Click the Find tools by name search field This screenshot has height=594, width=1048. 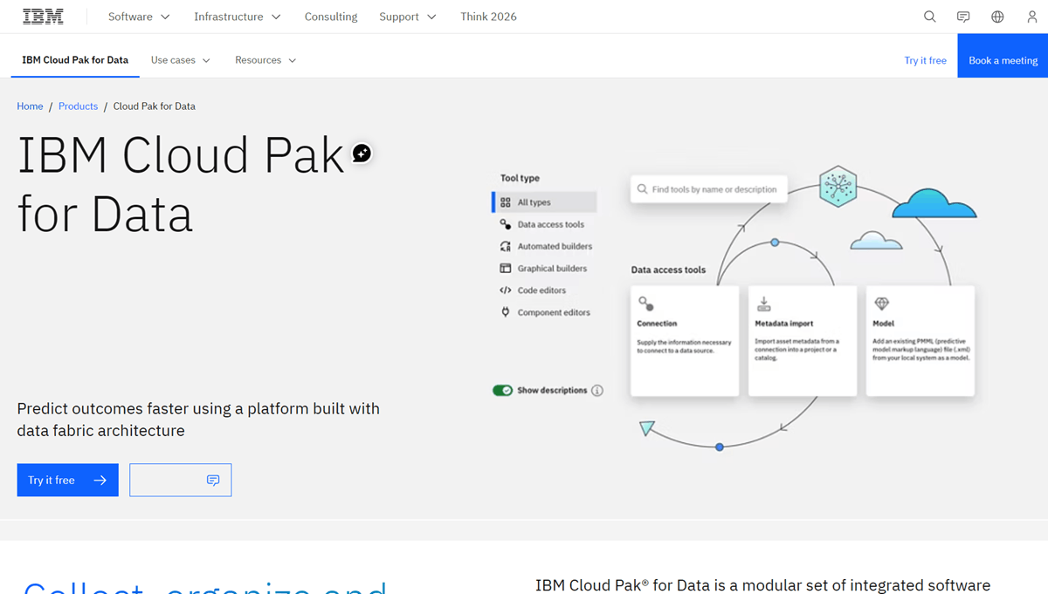(x=709, y=189)
